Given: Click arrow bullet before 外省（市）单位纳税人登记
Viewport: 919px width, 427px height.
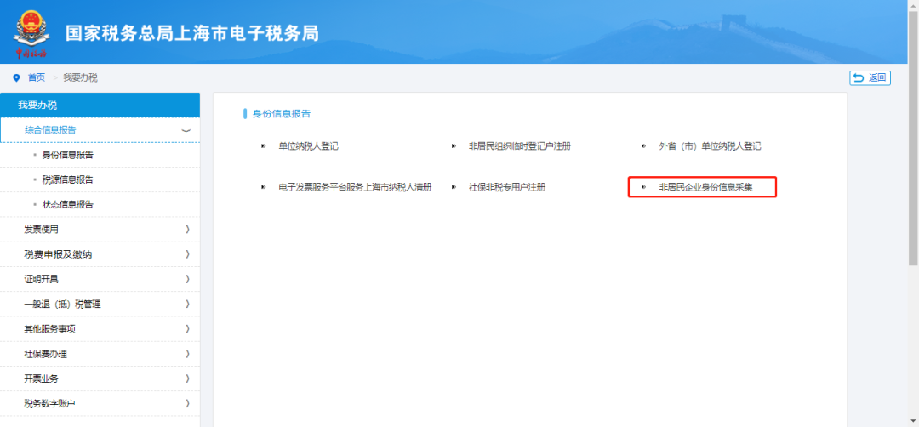Looking at the screenshot, I should [643, 146].
